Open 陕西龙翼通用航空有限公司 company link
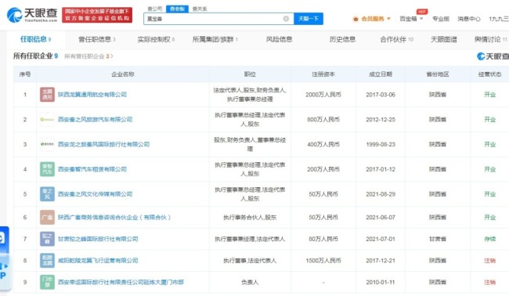This screenshot has width=509, height=296. pyautogui.click(x=92, y=95)
